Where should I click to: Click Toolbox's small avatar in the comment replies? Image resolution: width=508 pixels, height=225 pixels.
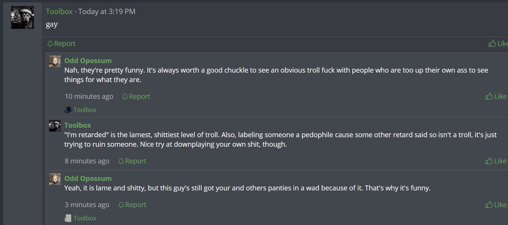[x=55, y=126]
